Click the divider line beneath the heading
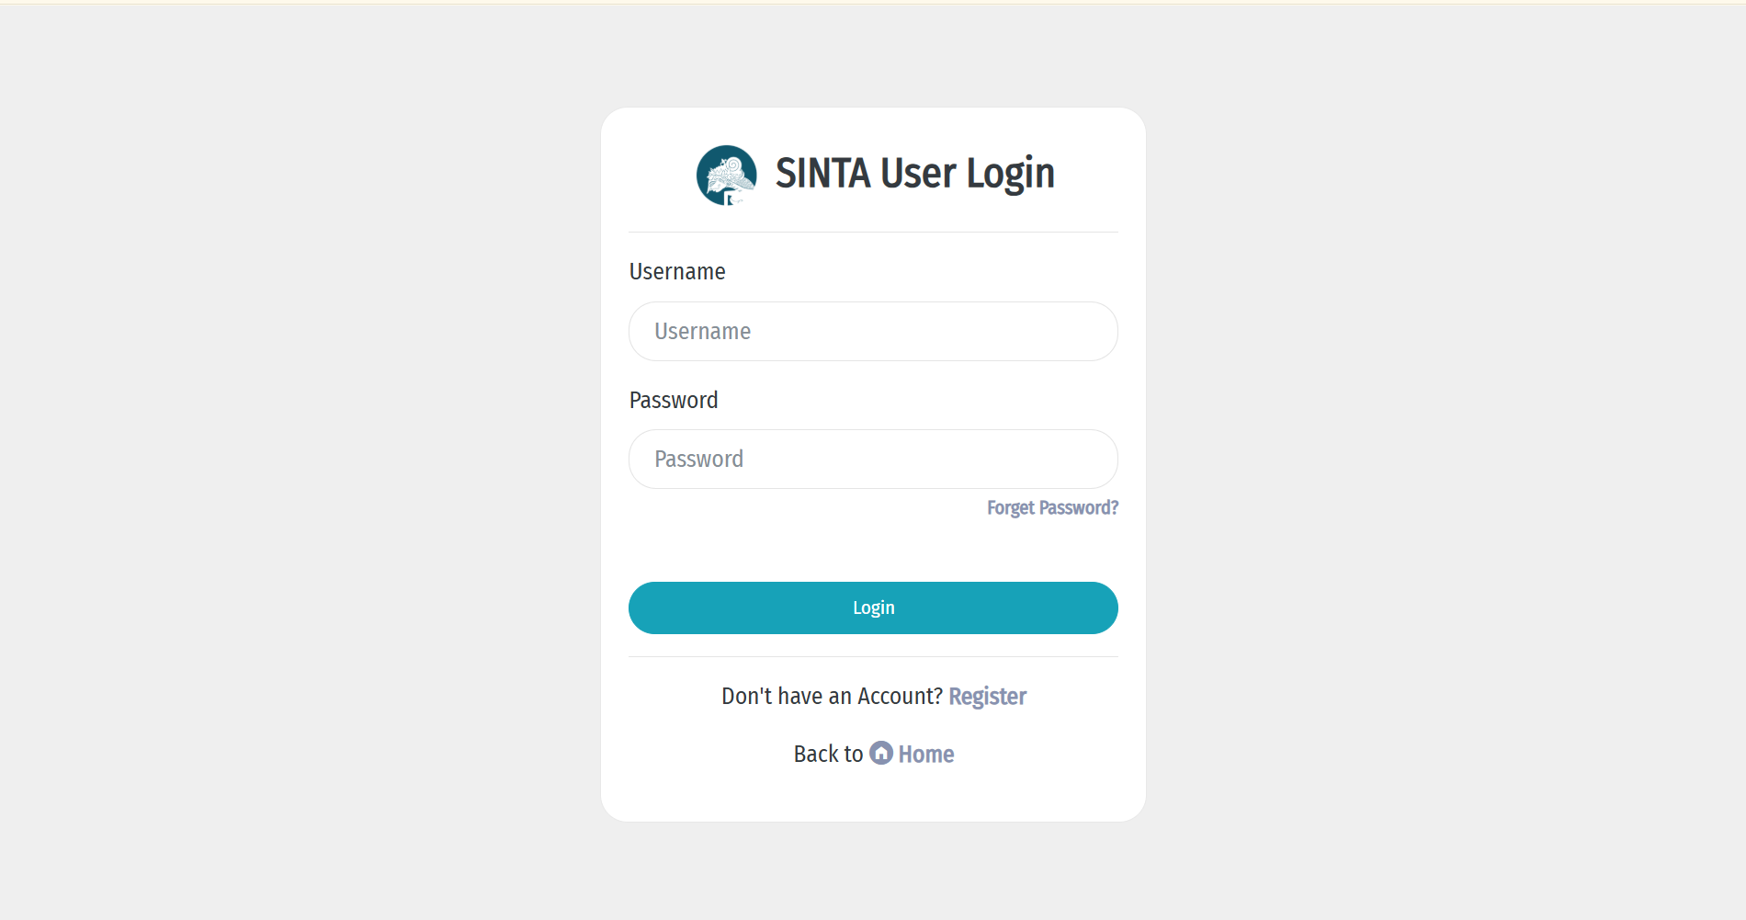1746x920 pixels. tap(873, 233)
